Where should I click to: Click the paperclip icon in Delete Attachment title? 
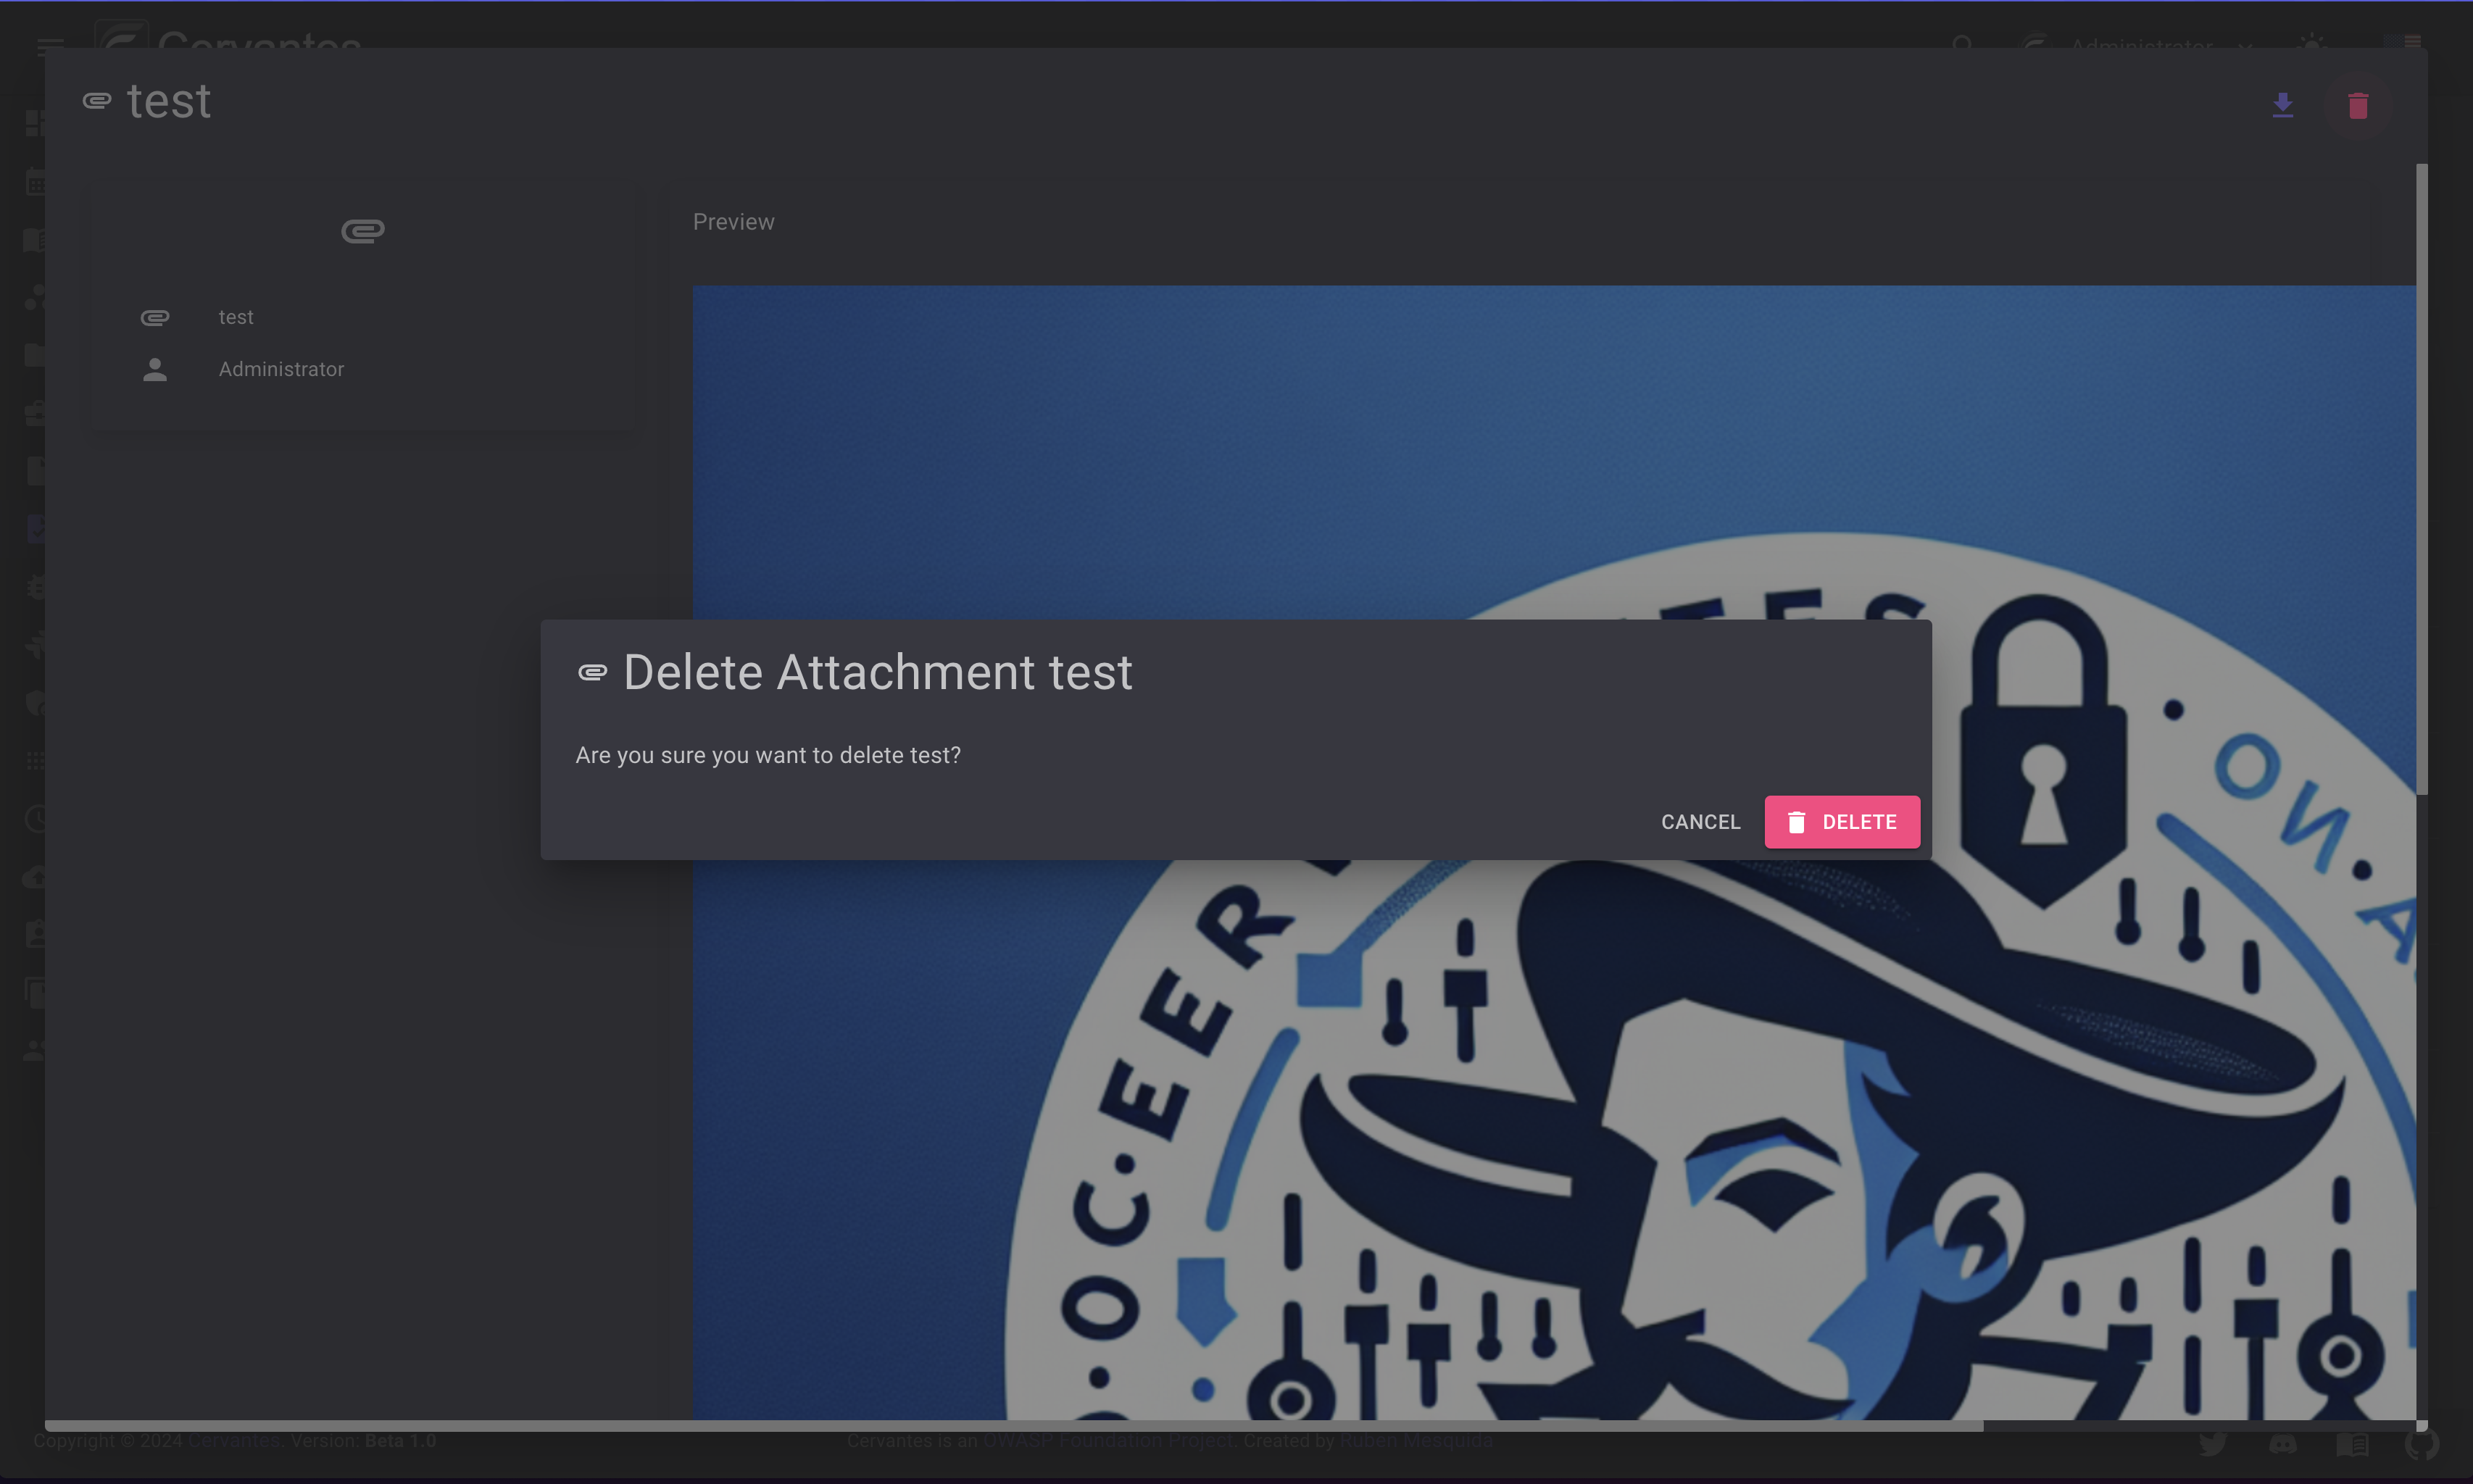[593, 673]
